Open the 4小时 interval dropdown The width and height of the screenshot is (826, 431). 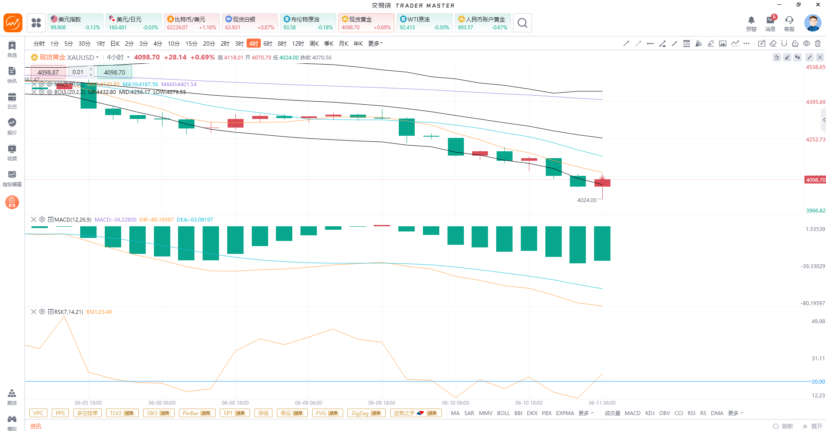pyautogui.click(x=118, y=57)
